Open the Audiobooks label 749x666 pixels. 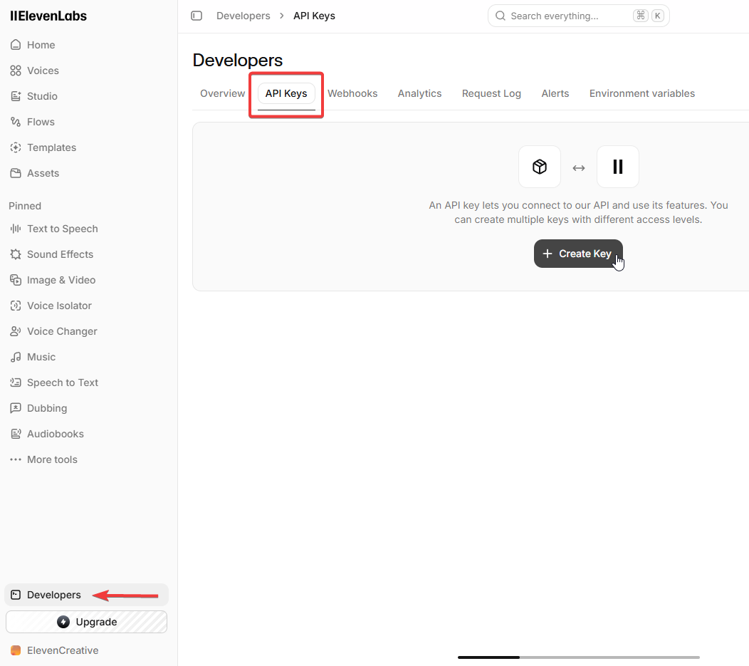56,434
